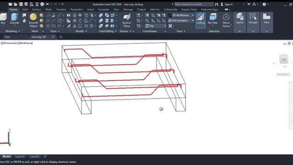The width and height of the screenshot is (293, 165).
Task: Switch to the Parametric ribbon tab
Action: pos(76,9)
